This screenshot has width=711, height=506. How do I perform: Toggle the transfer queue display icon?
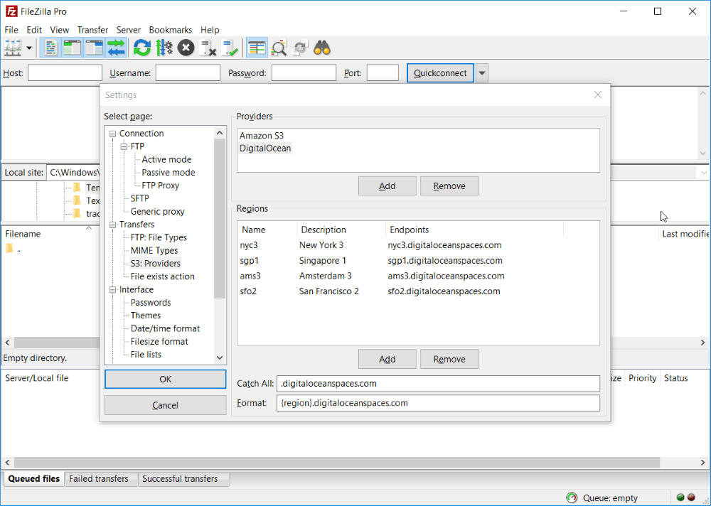pyautogui.click(x=116, y=48)
